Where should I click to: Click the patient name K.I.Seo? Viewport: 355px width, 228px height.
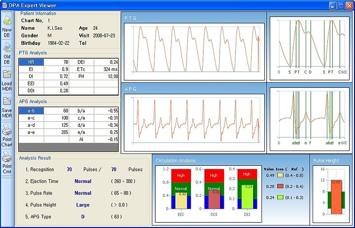click(55, 28)
